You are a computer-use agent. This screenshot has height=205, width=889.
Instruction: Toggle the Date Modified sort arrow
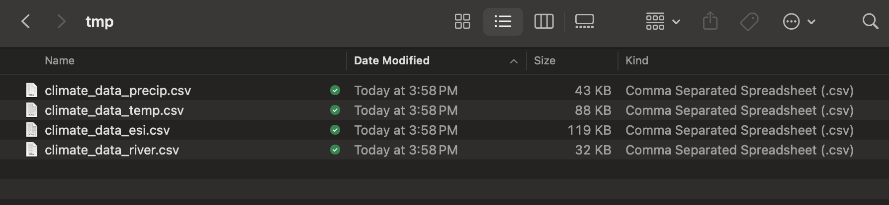tap(514, 61)
